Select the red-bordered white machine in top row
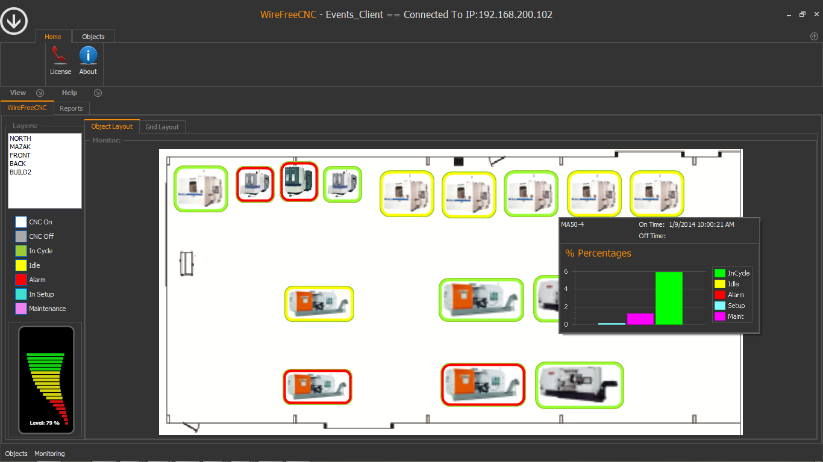Image resolution: width=823 pixels, height=462 pixels. pos(255,184)
